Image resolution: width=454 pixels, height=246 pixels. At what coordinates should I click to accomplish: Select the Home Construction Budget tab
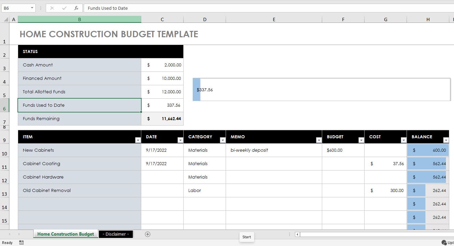coord(65,234)
